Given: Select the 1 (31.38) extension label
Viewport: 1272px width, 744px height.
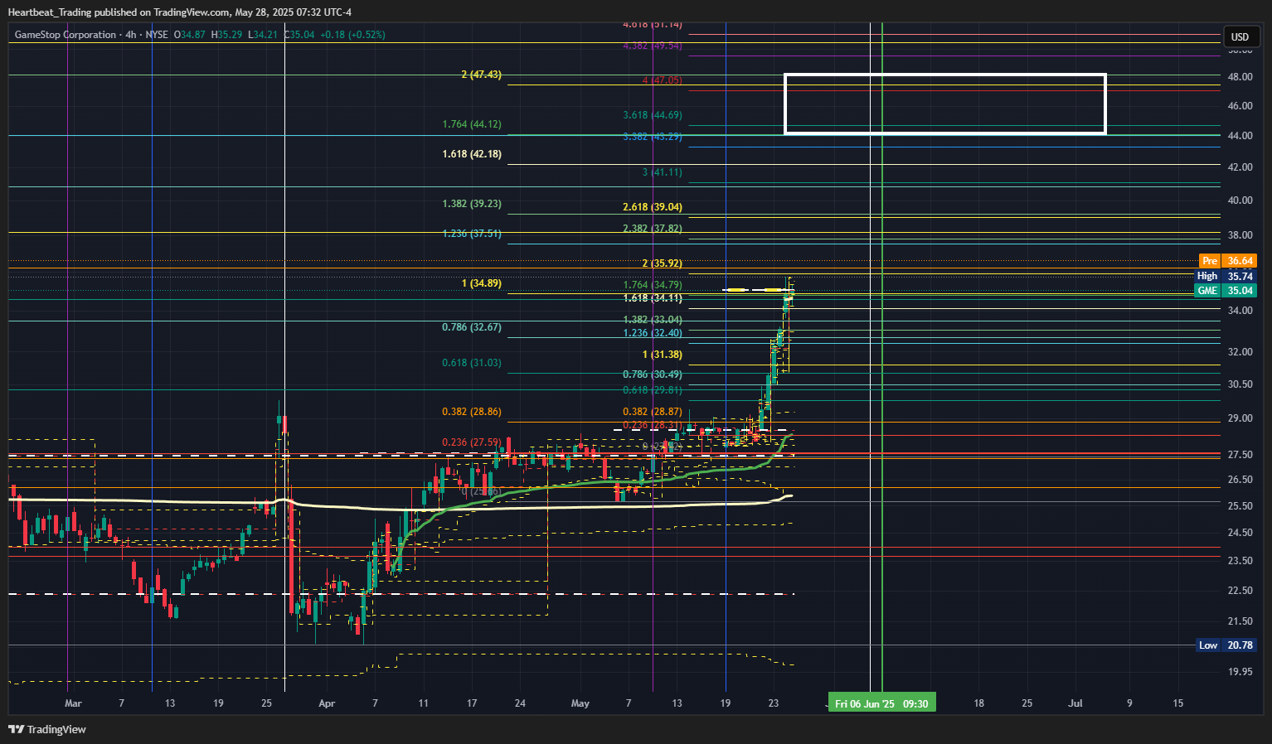Looking at the screenshot, I should [662, 355].
